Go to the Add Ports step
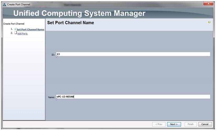218x139 pixels. point(22,34)
